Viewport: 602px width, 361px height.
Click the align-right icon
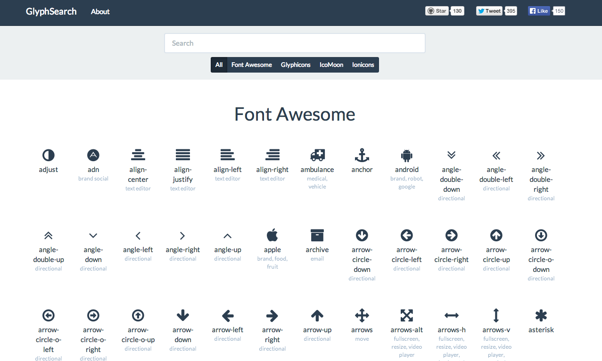click(x=272, y=155)
